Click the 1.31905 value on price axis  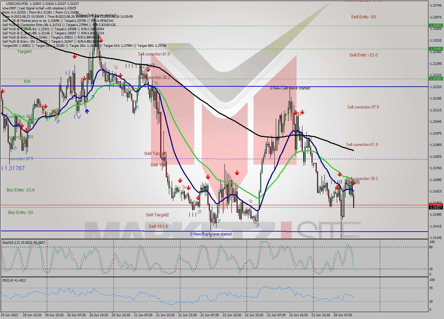435,145
